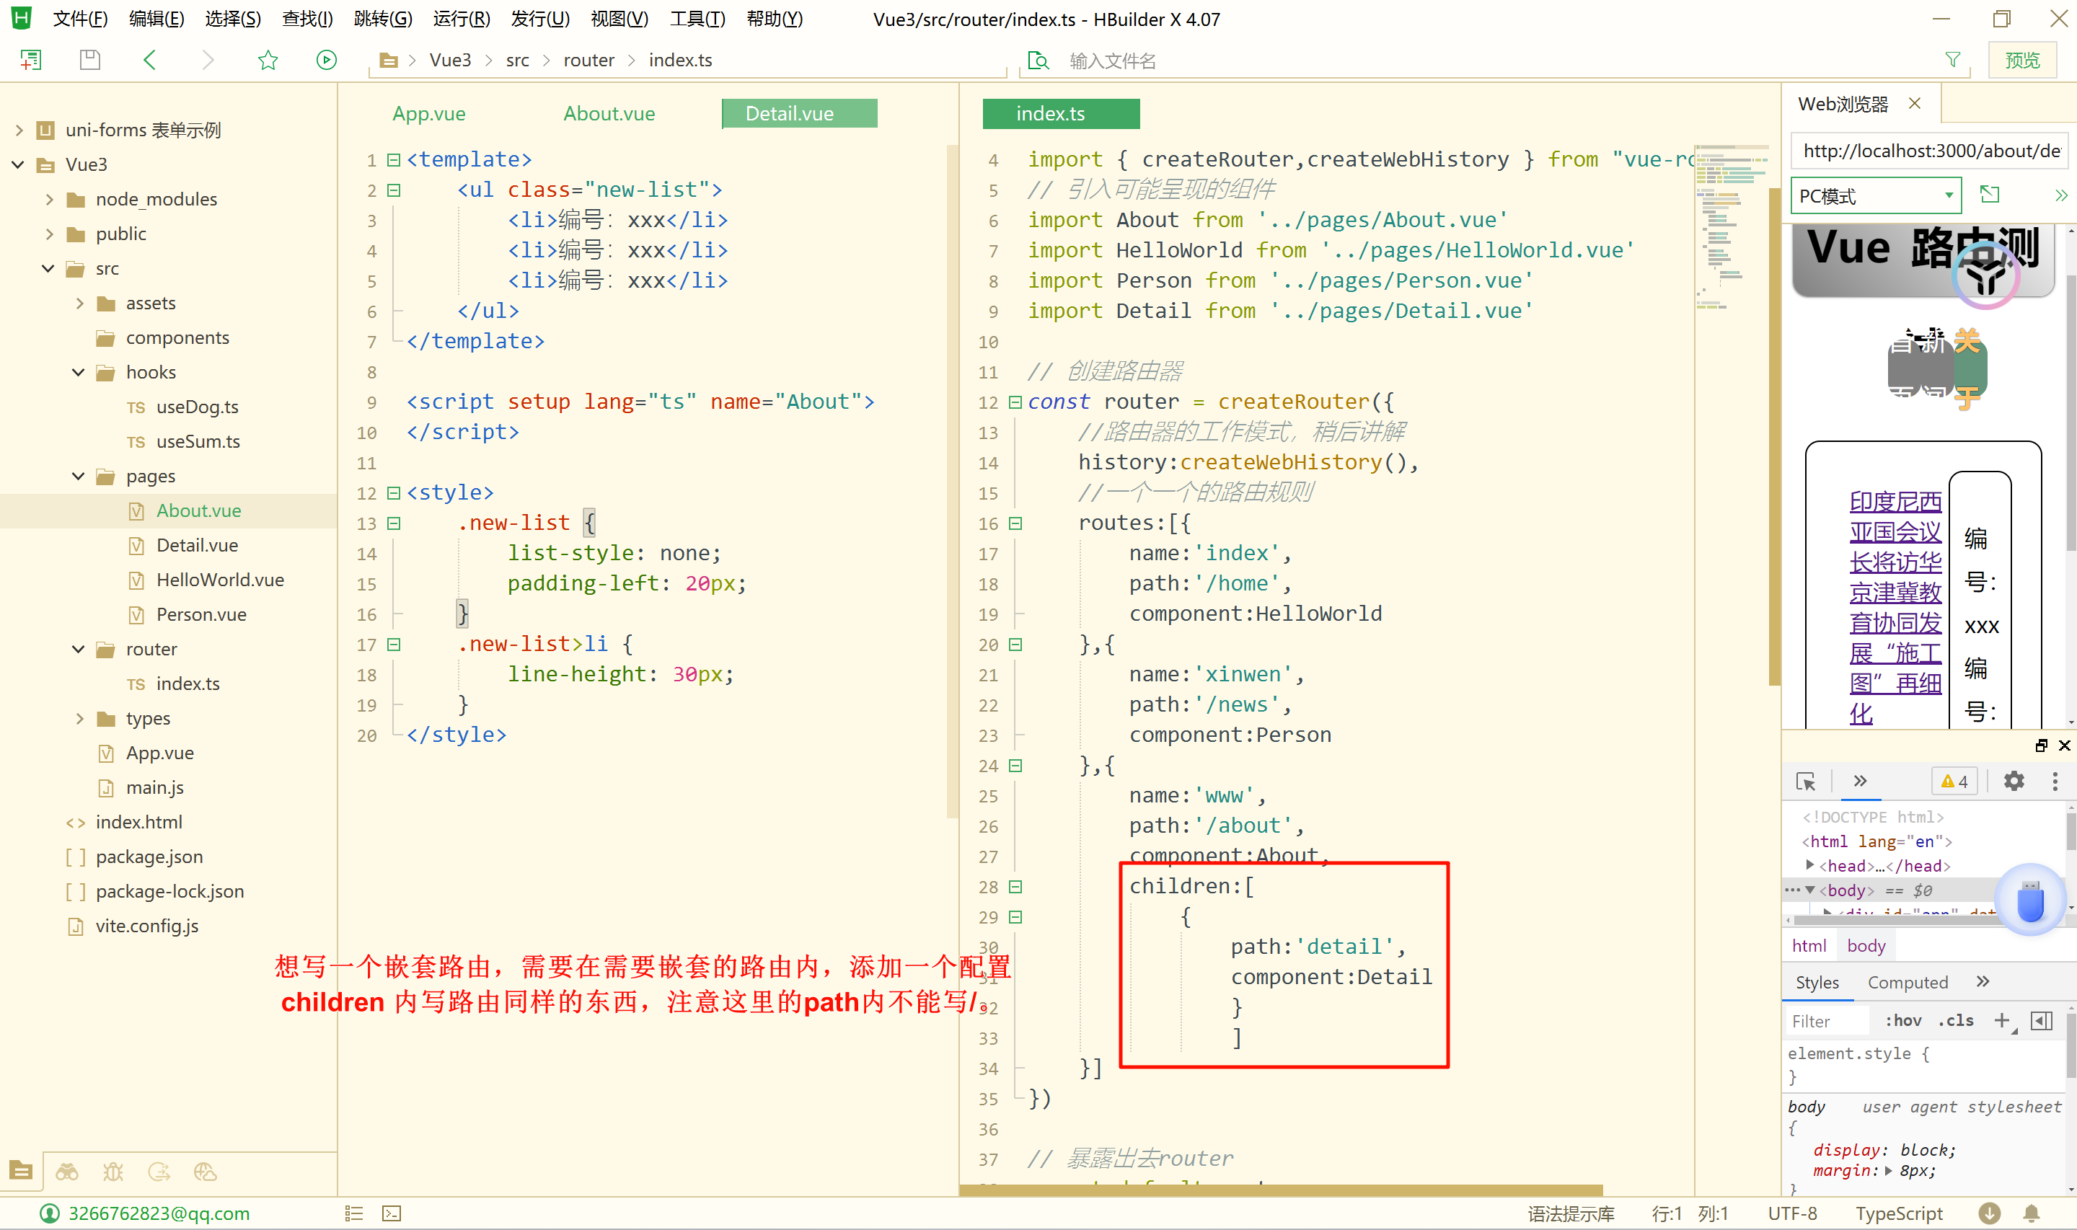Collapse code fold at line 12 const router
Image resolution: width=2077 pixels, height=1230 pixels.
pos(1015,402)
